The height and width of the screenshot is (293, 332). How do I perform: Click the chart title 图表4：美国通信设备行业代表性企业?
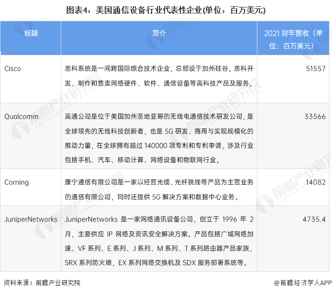[166, 10]
